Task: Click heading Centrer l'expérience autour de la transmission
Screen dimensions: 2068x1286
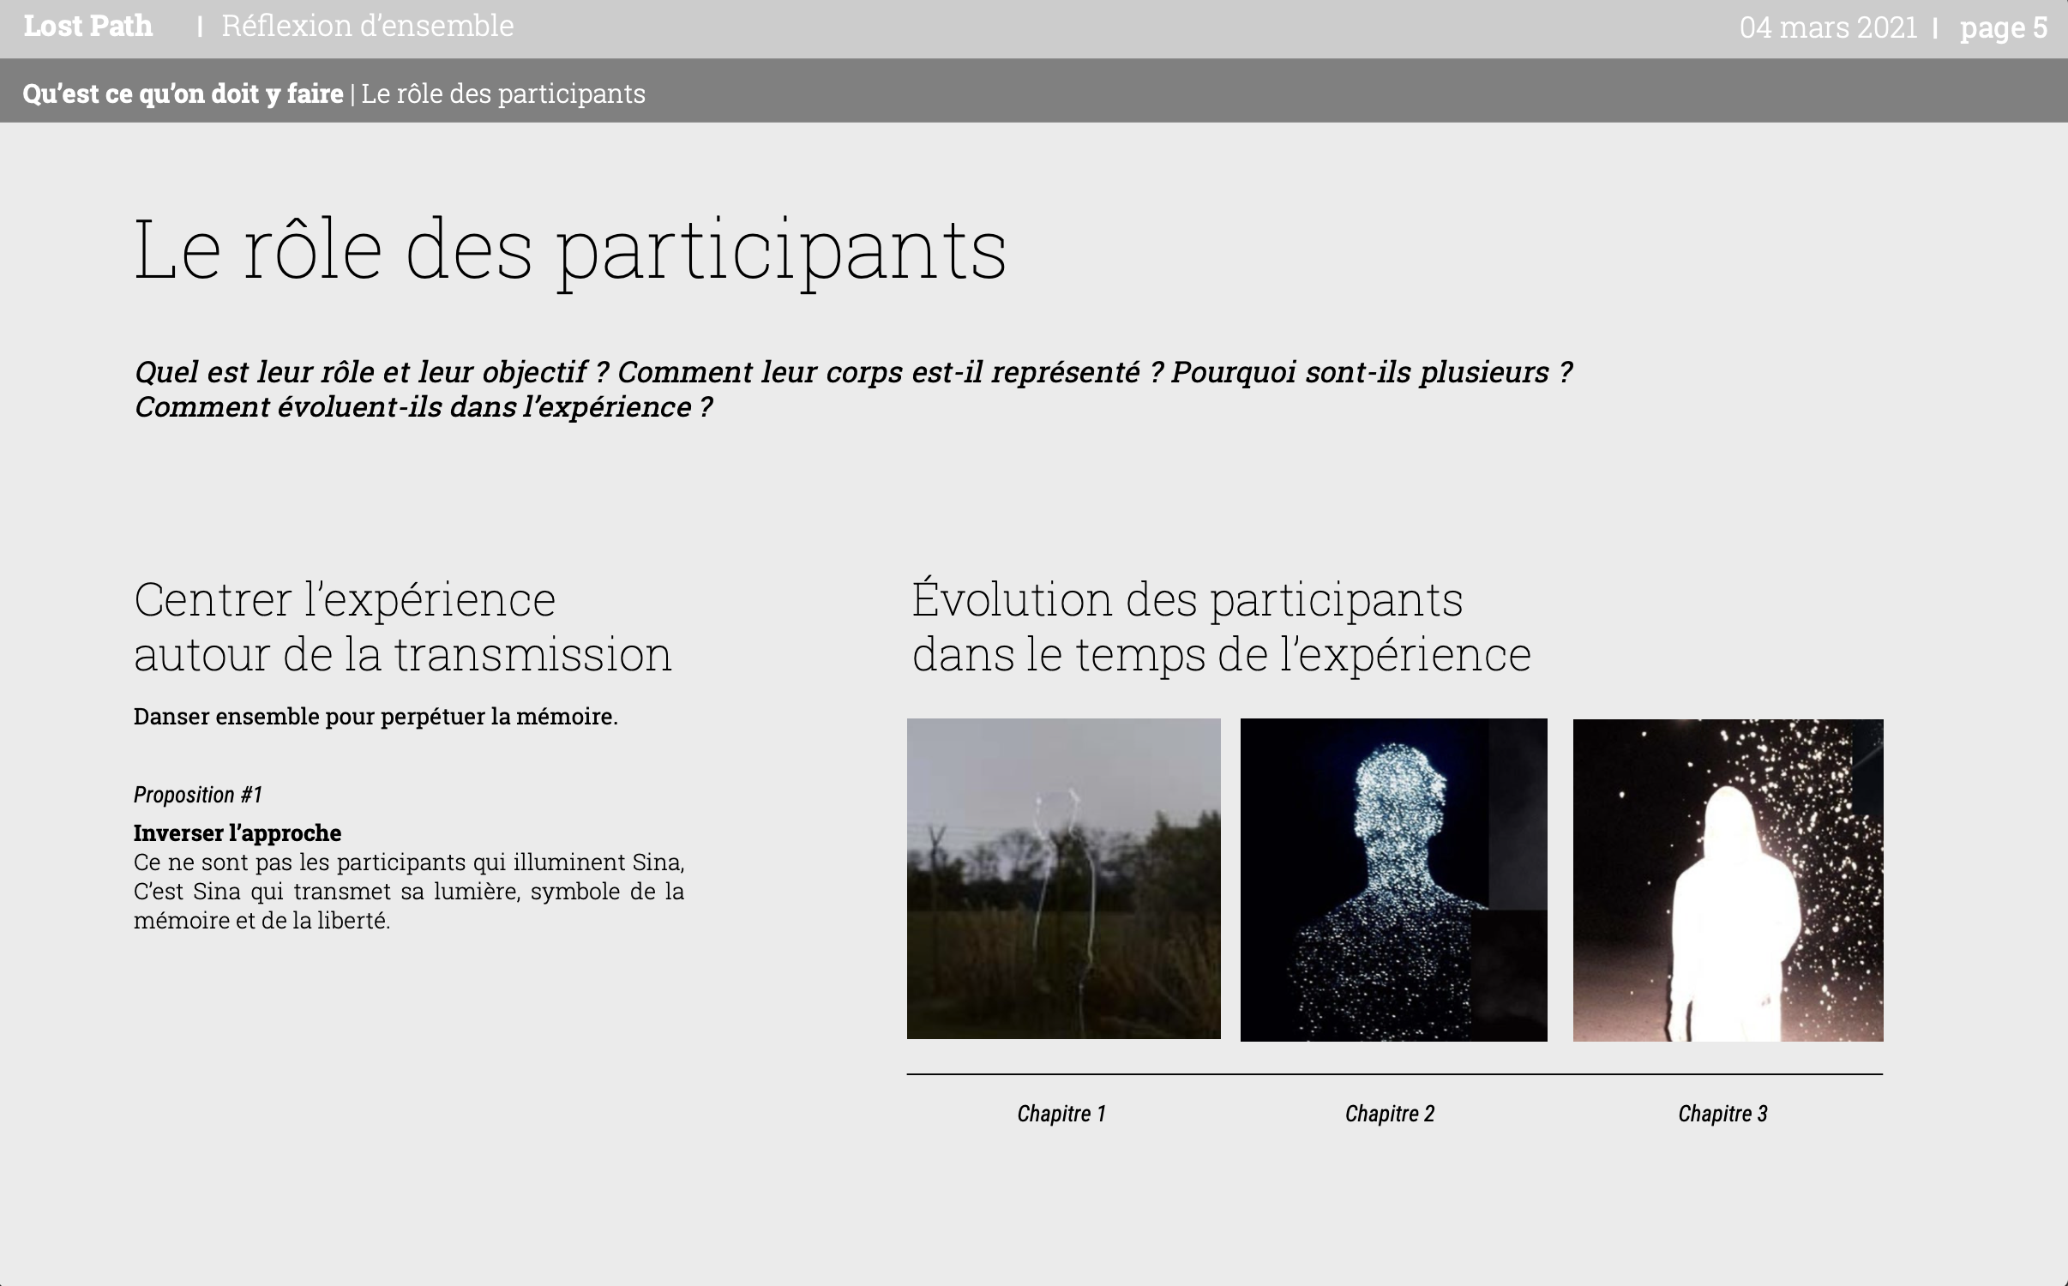Action: point(403,627)
